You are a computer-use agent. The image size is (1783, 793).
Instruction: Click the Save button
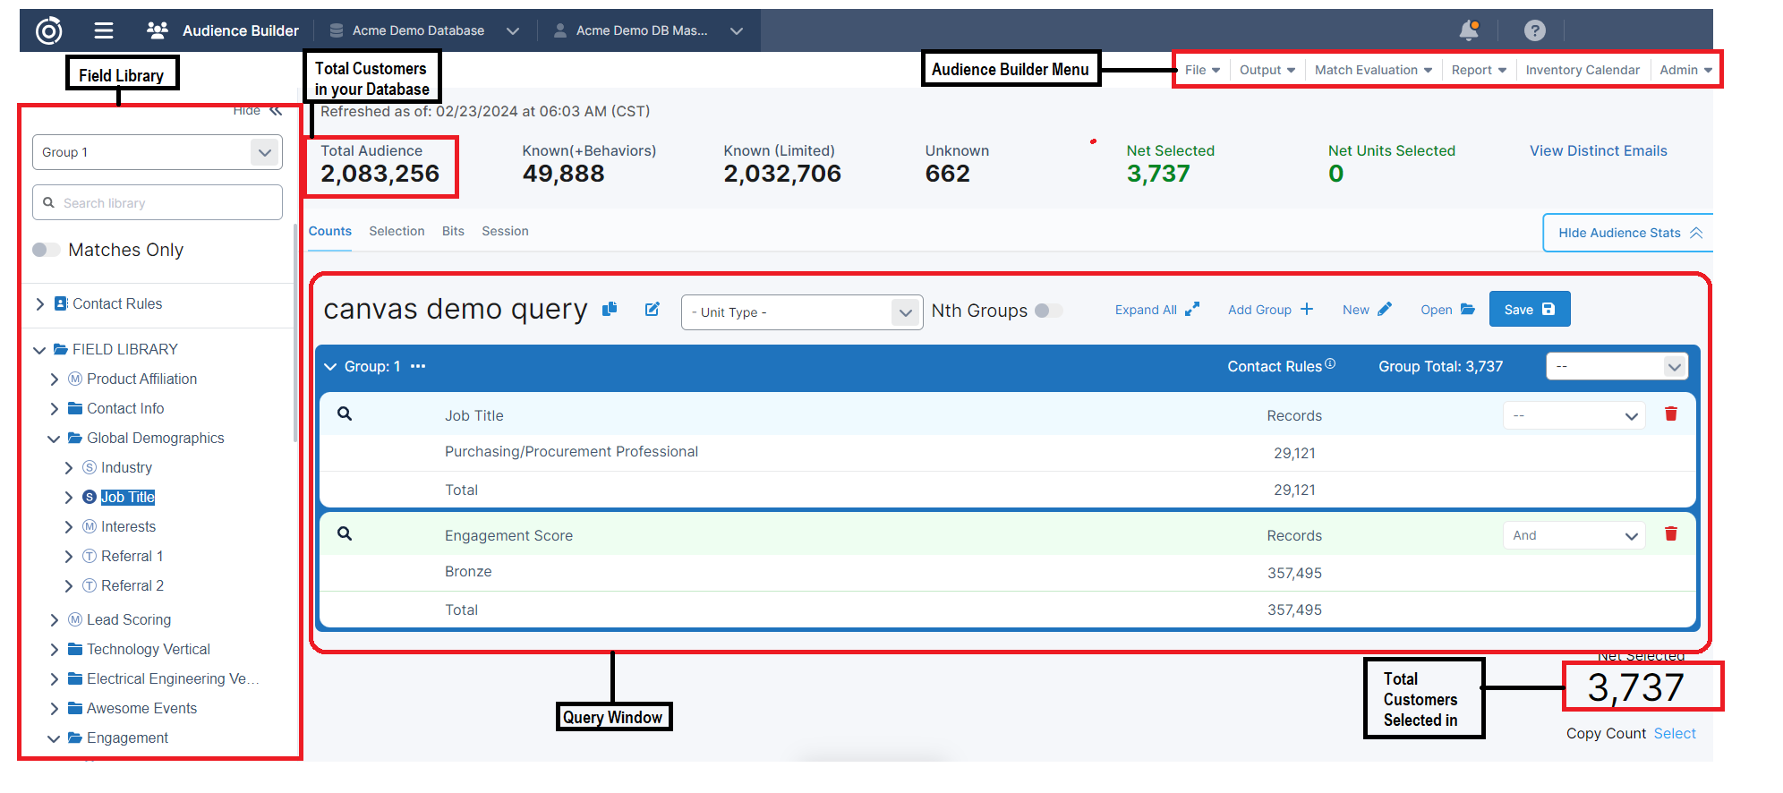[1529, 309]
